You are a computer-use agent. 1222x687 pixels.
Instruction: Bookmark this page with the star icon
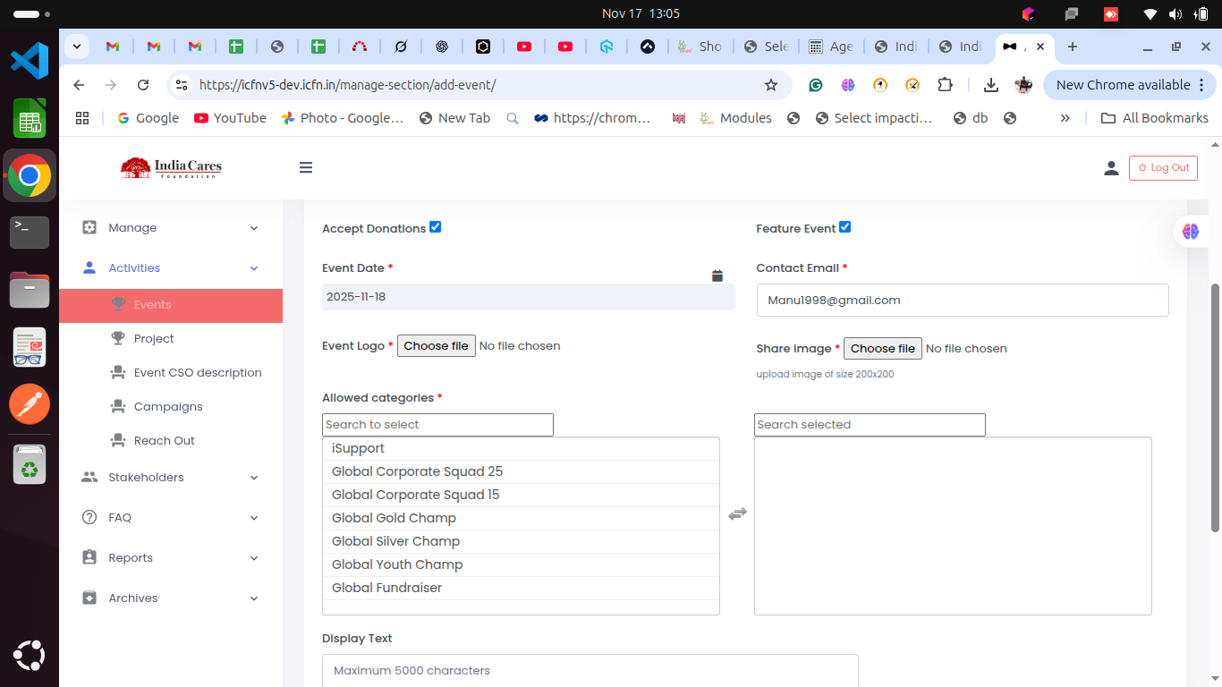(x=770, y=85)
